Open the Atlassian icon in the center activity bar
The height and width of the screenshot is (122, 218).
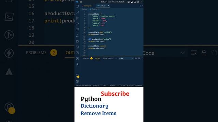coord(77,64)
